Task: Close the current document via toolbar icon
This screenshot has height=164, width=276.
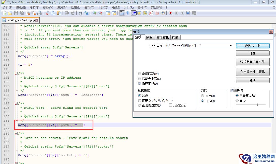Action: point(28,13)
